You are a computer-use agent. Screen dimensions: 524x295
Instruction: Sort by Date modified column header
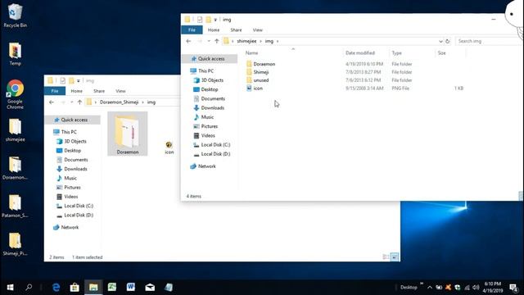click(x=360, y=52)
